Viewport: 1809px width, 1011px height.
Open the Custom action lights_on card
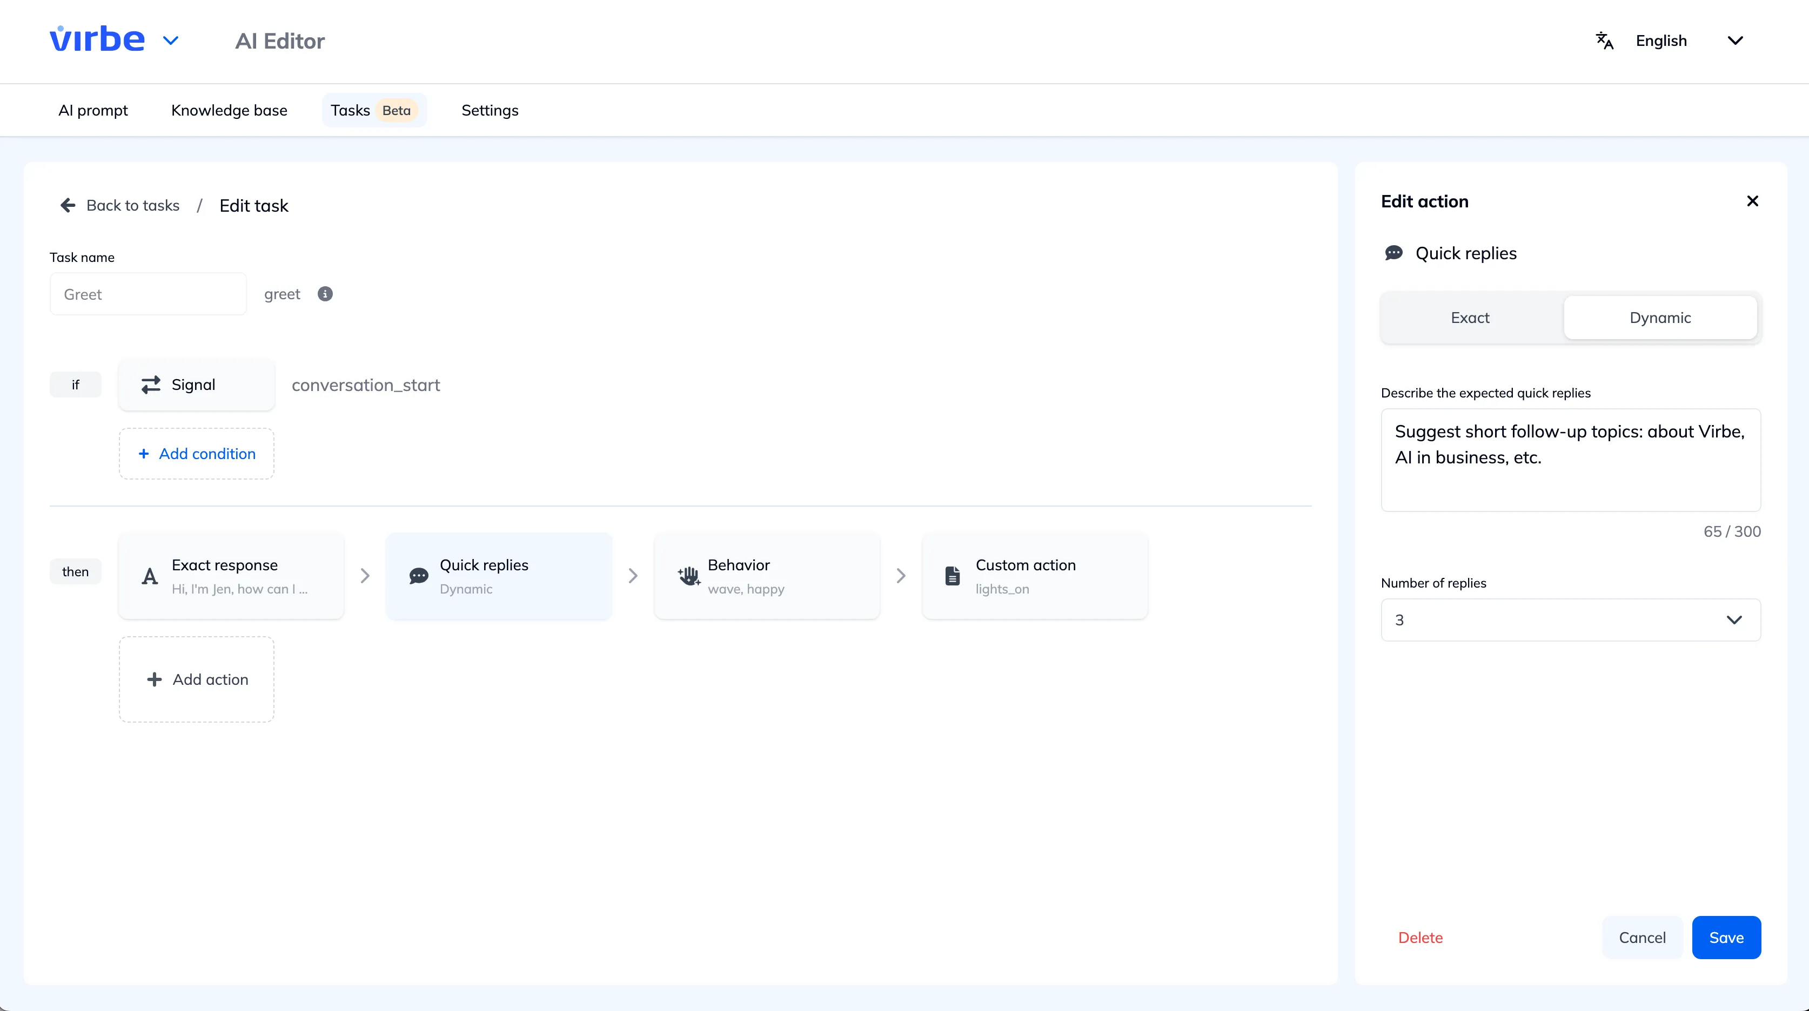1035,576
